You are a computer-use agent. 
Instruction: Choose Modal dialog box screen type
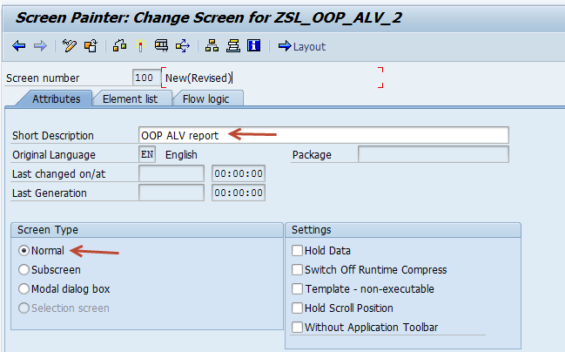click(24, 288)
